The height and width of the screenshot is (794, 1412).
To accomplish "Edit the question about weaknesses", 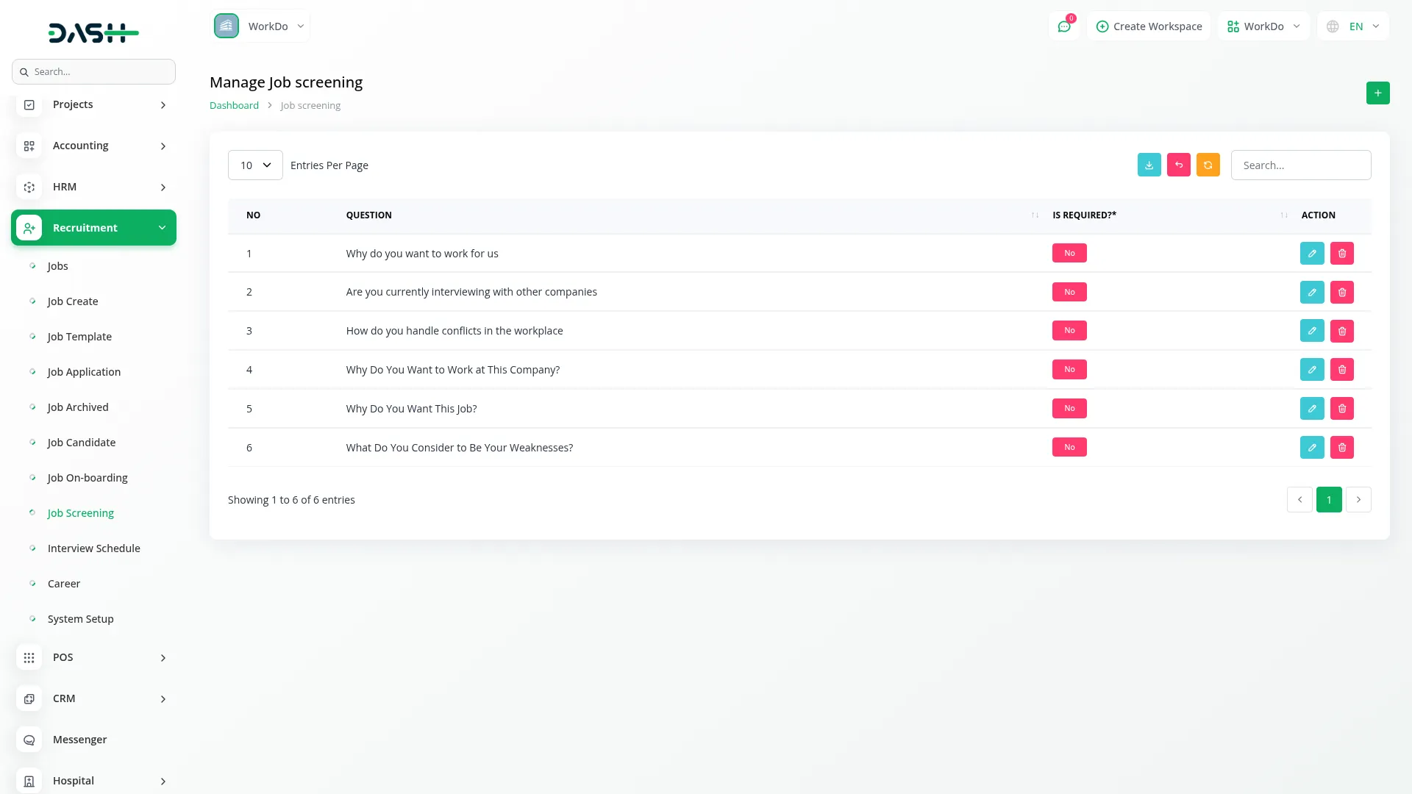I will [x=1311, y=448].
